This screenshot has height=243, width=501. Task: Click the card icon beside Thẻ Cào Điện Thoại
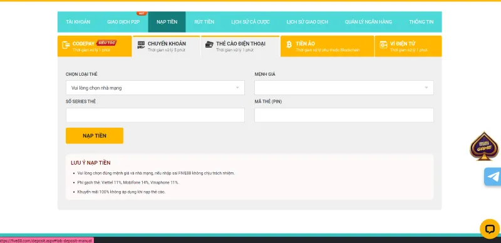pyautogui.click(x=209, y=44)
